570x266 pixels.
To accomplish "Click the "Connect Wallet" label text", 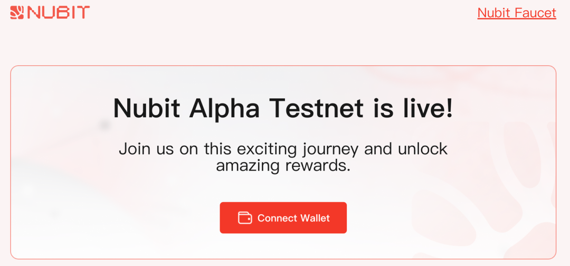I will pos(293,218).
